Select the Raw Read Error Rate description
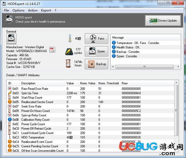The height and width of the screenshot is (158, 186). click(x=35, y=88)
